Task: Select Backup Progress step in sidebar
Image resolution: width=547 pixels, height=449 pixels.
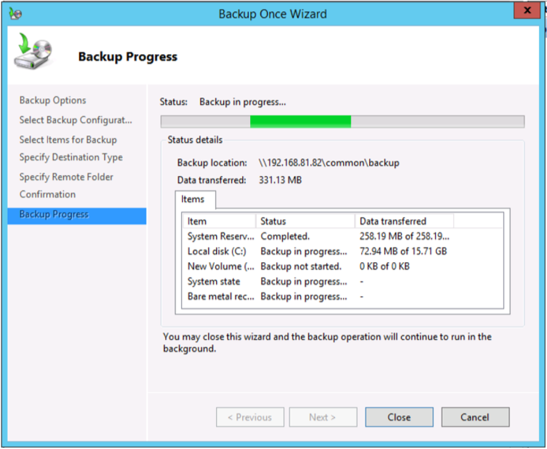Action: coord(54,215)
